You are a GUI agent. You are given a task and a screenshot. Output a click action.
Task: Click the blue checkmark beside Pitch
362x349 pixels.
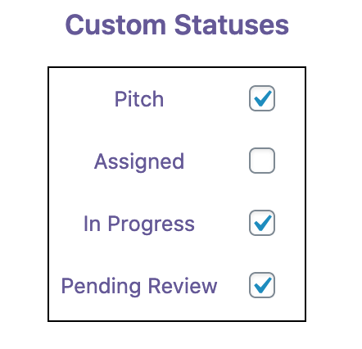coord(263,98)
